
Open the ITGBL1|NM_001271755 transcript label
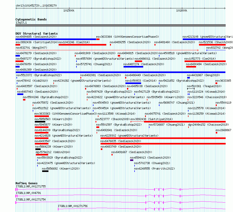tap(31, 186)
